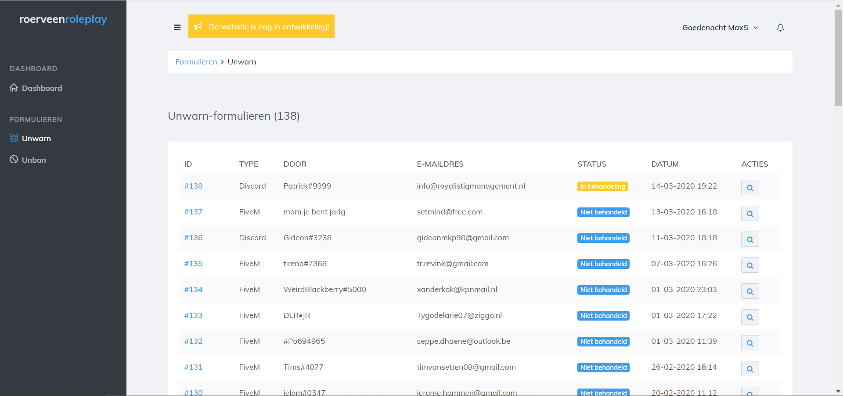The image size is (843, 396).
Task: Expand the Goedenacht MaxS user dropdown
Action: pos(720,28)
